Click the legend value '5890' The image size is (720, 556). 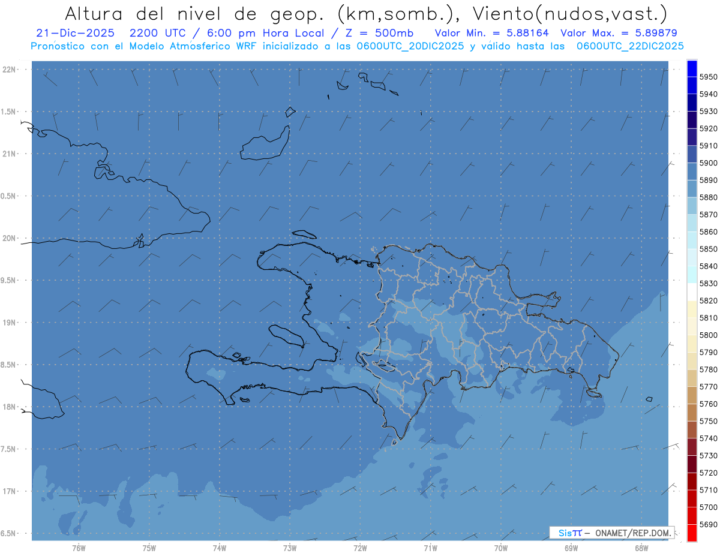[709, 181]
